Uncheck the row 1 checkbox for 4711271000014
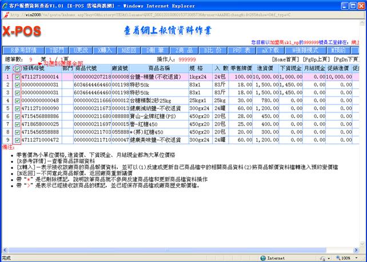The width and height of the screenshot is (367, 262). [17, 76]
